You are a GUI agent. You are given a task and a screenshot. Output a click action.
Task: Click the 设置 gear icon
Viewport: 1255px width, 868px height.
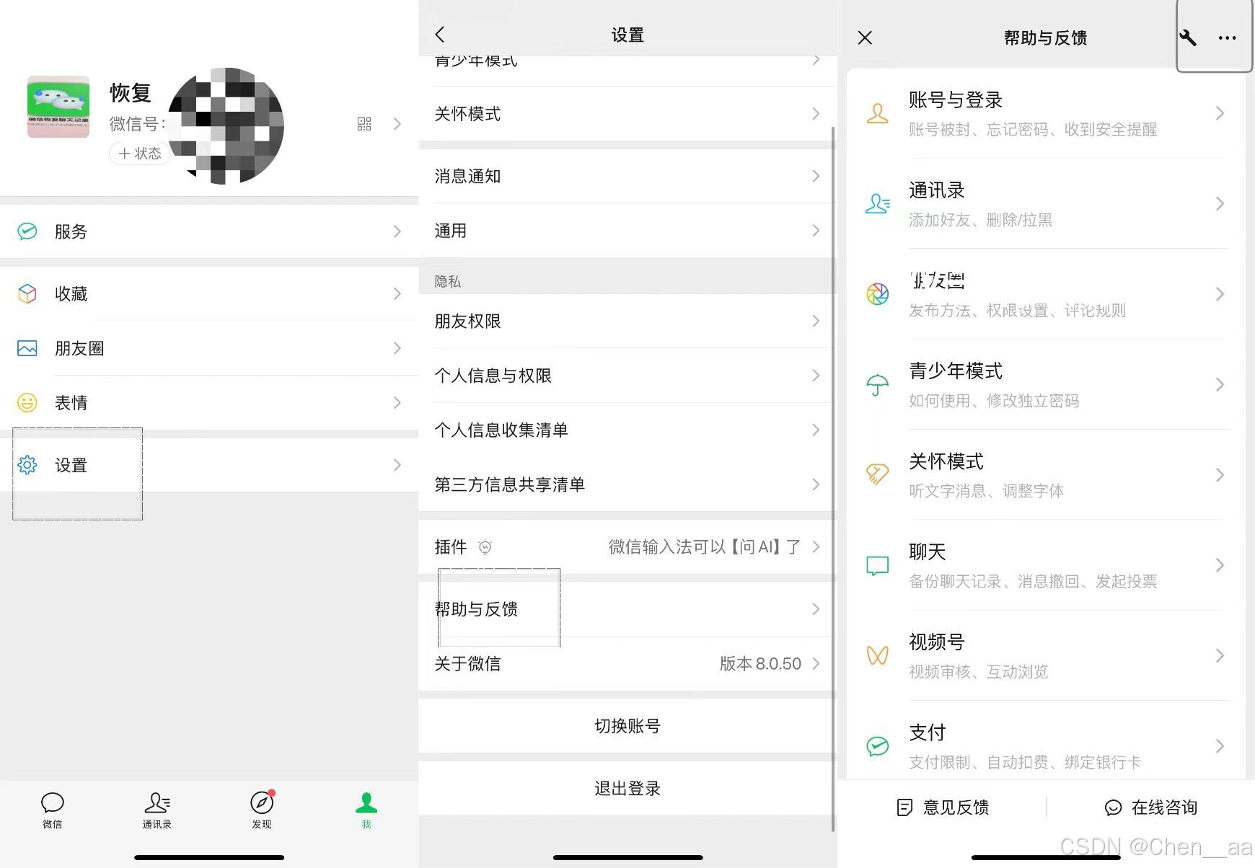tap(27, 465)
